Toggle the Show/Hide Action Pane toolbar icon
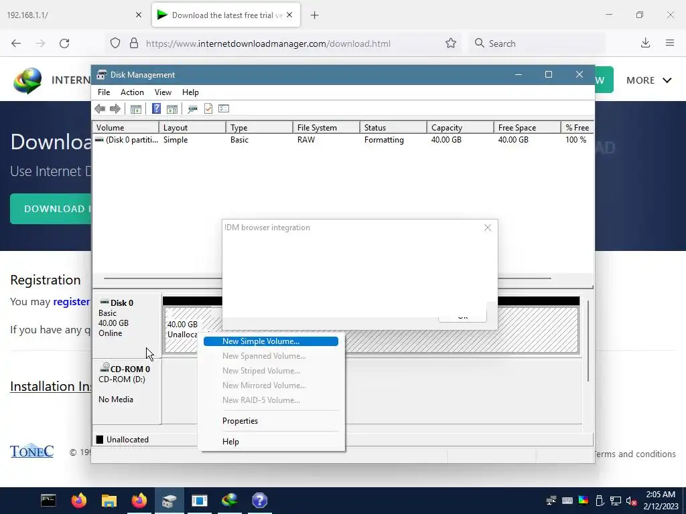This screenshot has height=514, width=686. 172,109
